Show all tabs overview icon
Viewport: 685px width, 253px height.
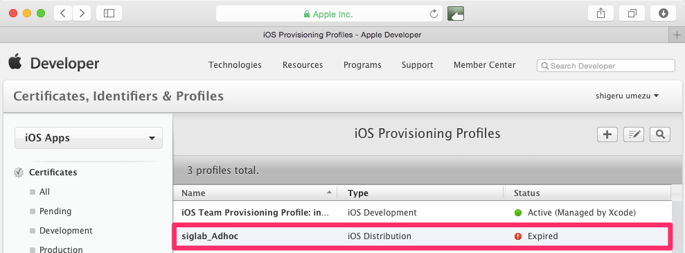632,13
